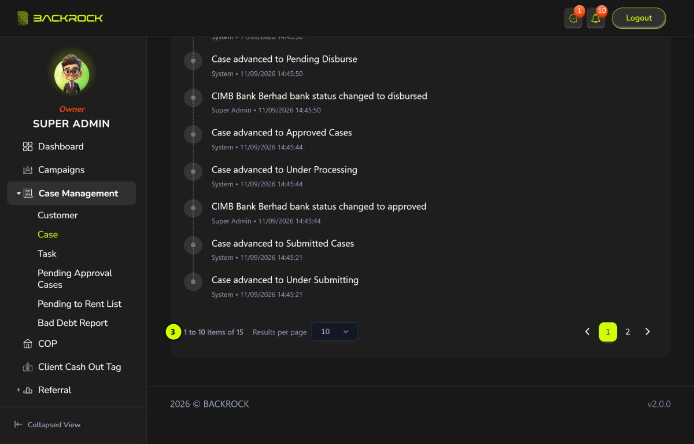This screenshot has width=694, height=444.
Task: Click the 'Super Admin • 11/09/2026 14:45:44' line
Action: click(266, 221)
